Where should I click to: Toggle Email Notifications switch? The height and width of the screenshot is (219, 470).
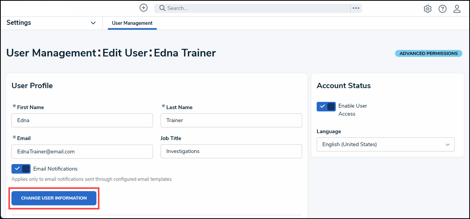tap(21, 169)
